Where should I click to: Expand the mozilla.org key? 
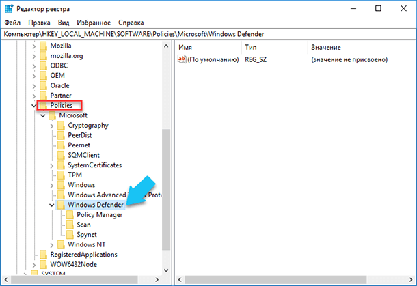pyautogui.click(x=33, y=56)
